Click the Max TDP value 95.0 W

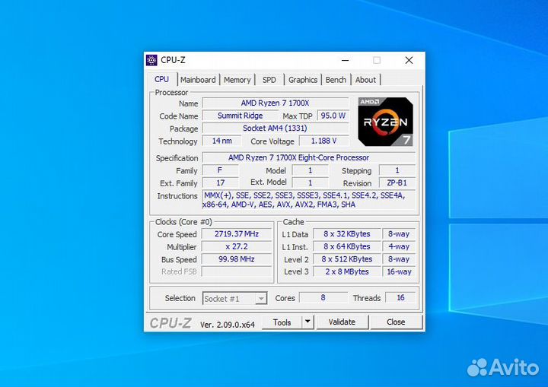click(333, 116)
